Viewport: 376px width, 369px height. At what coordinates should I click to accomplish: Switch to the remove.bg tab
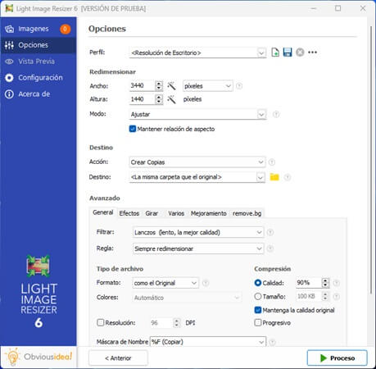(x=247, y=213)
